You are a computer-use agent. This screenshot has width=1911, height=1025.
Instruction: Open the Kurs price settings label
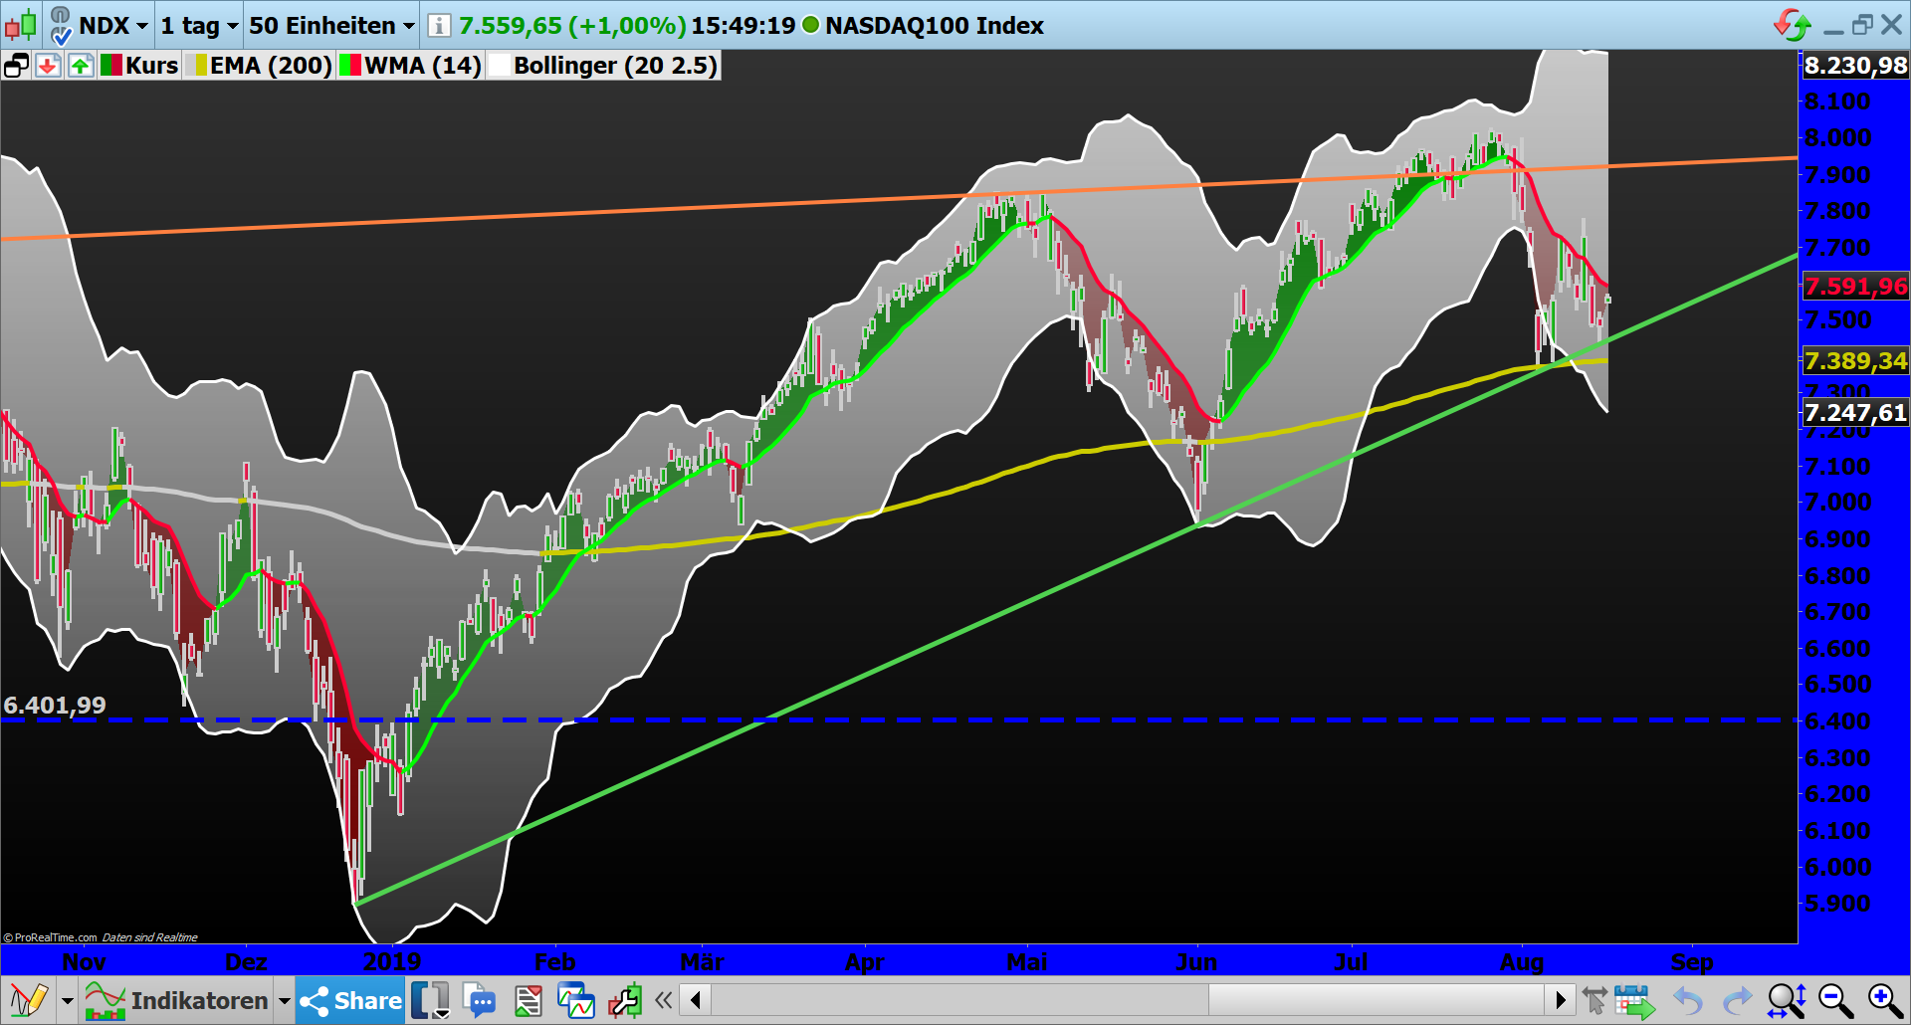151,66
